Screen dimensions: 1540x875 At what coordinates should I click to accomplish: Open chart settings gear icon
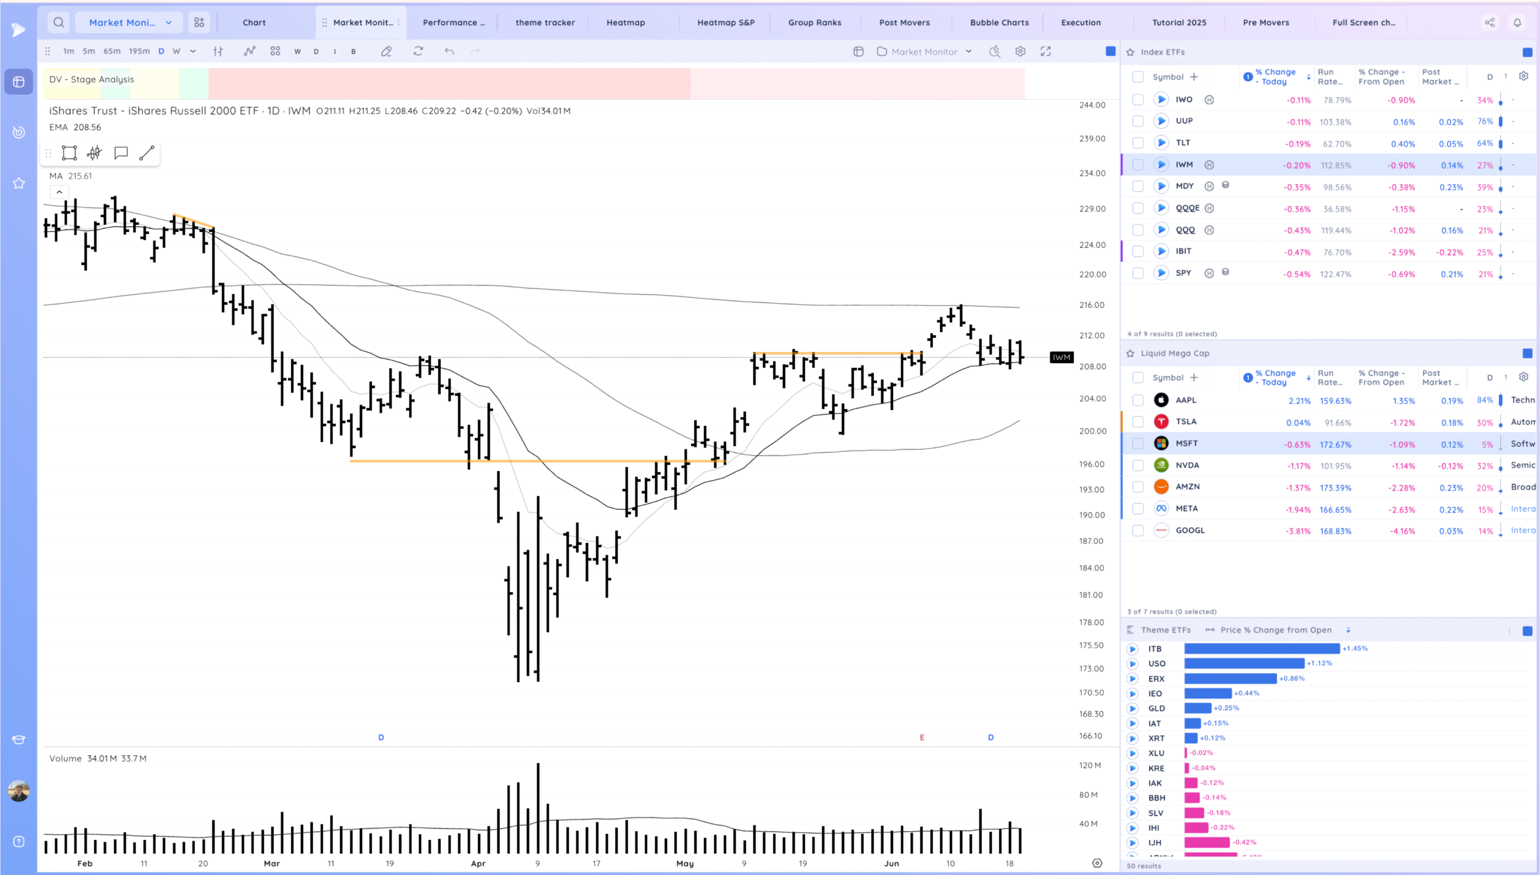pyautogui.click(x=1020, y=52)
